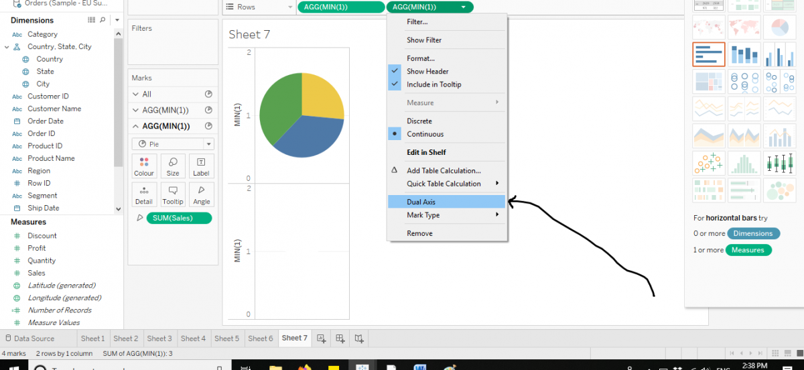The image size is (804, 370).
Task: Open Quick Table Calculation submenu
Action: click(447, 184)
